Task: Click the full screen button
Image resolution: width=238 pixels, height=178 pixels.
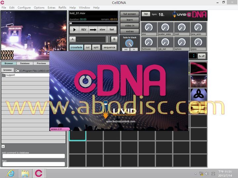Action: [129, 14]
